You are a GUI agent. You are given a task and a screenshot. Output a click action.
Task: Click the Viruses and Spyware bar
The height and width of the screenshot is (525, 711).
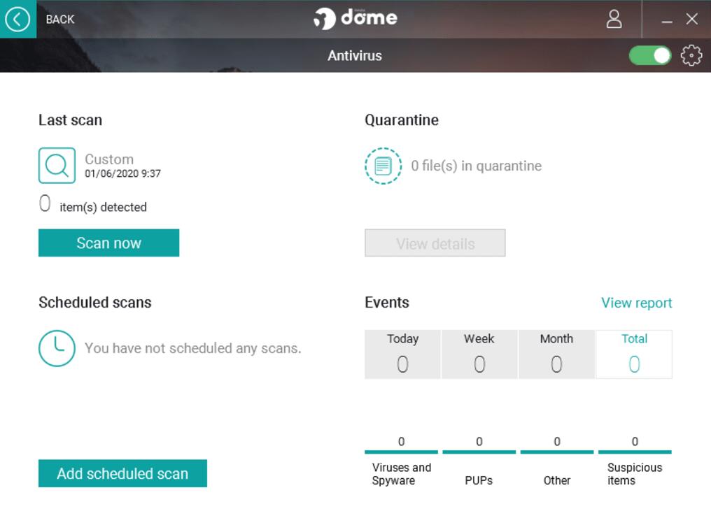[401, 452]
